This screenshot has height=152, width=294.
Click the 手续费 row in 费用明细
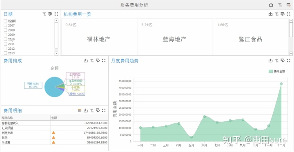55,143
